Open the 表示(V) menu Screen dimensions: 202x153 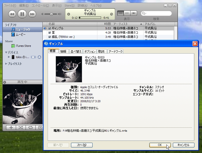[57, 6]
